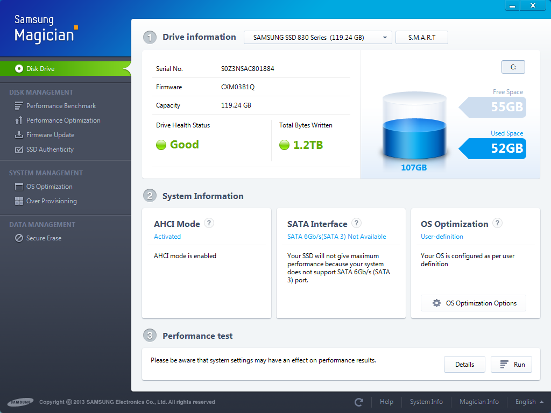Viewport: 551px width, 413px height.
Task: Click the 107GB volume size label
Action: (x=414, y=168)
